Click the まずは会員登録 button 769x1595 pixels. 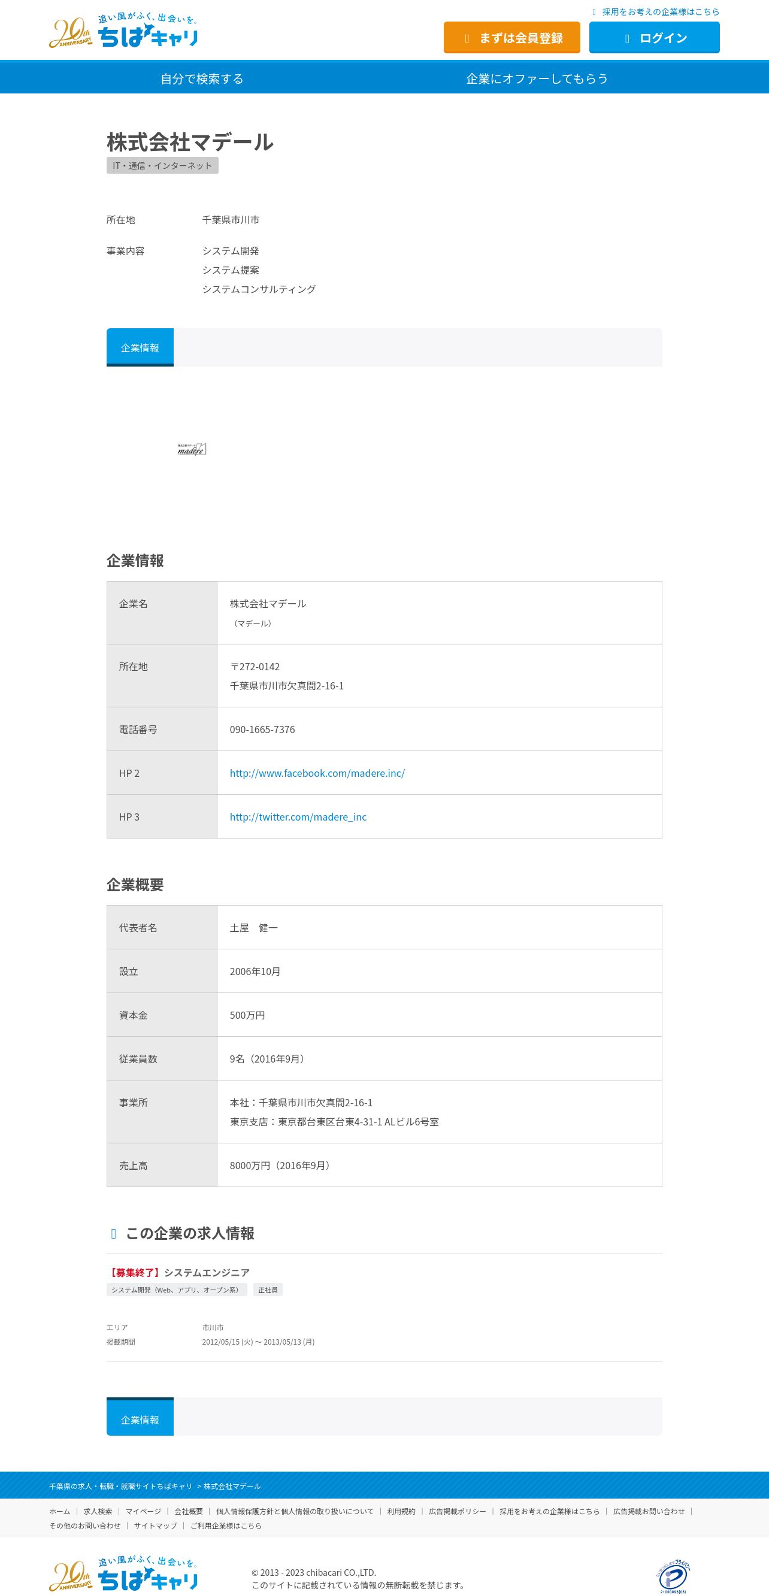click(511, 38)
